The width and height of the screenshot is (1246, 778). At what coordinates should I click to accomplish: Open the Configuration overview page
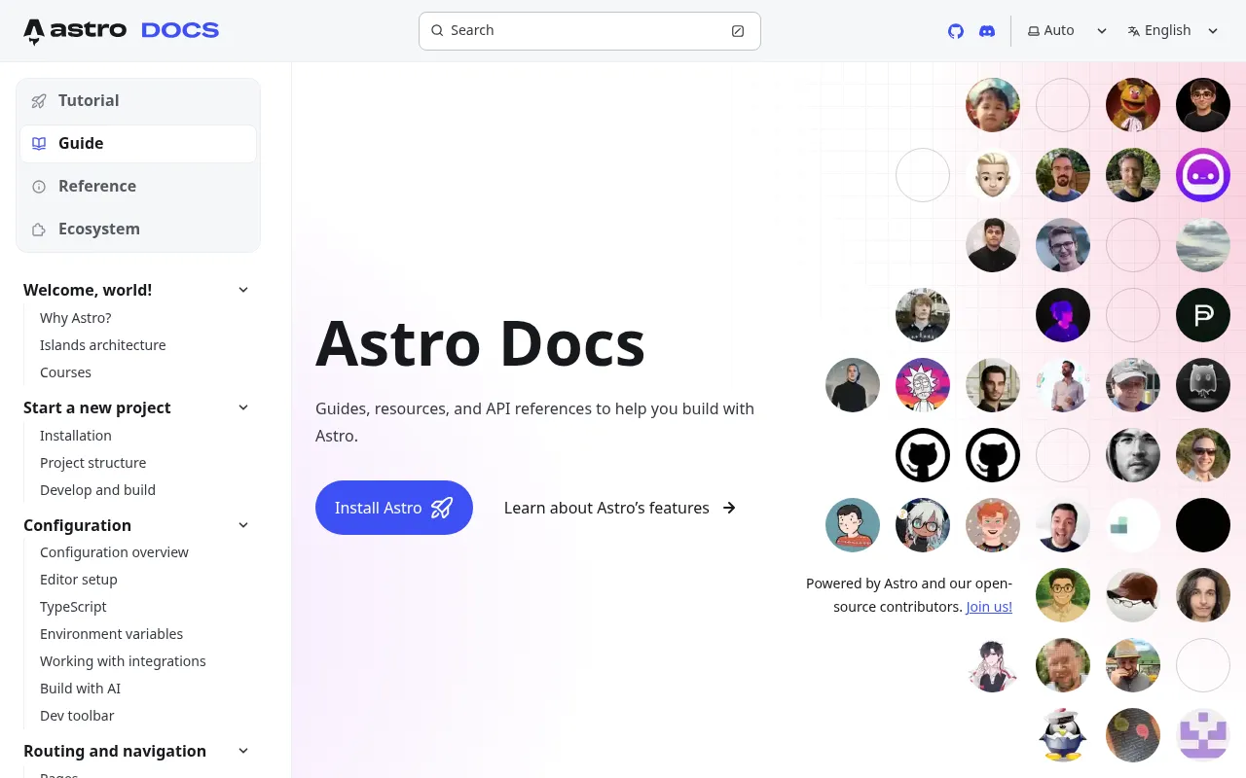(114, 552)
